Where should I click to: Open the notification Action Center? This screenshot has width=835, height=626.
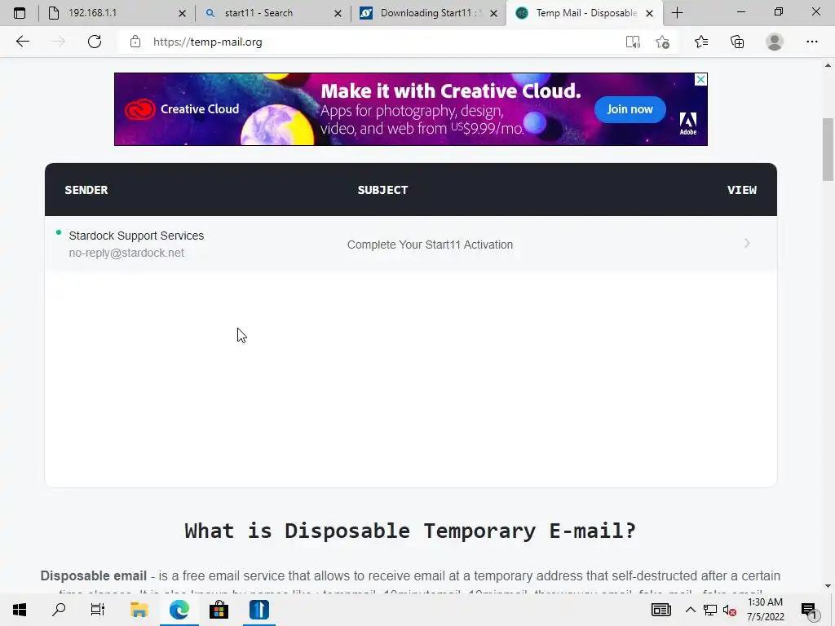[809, 610]
